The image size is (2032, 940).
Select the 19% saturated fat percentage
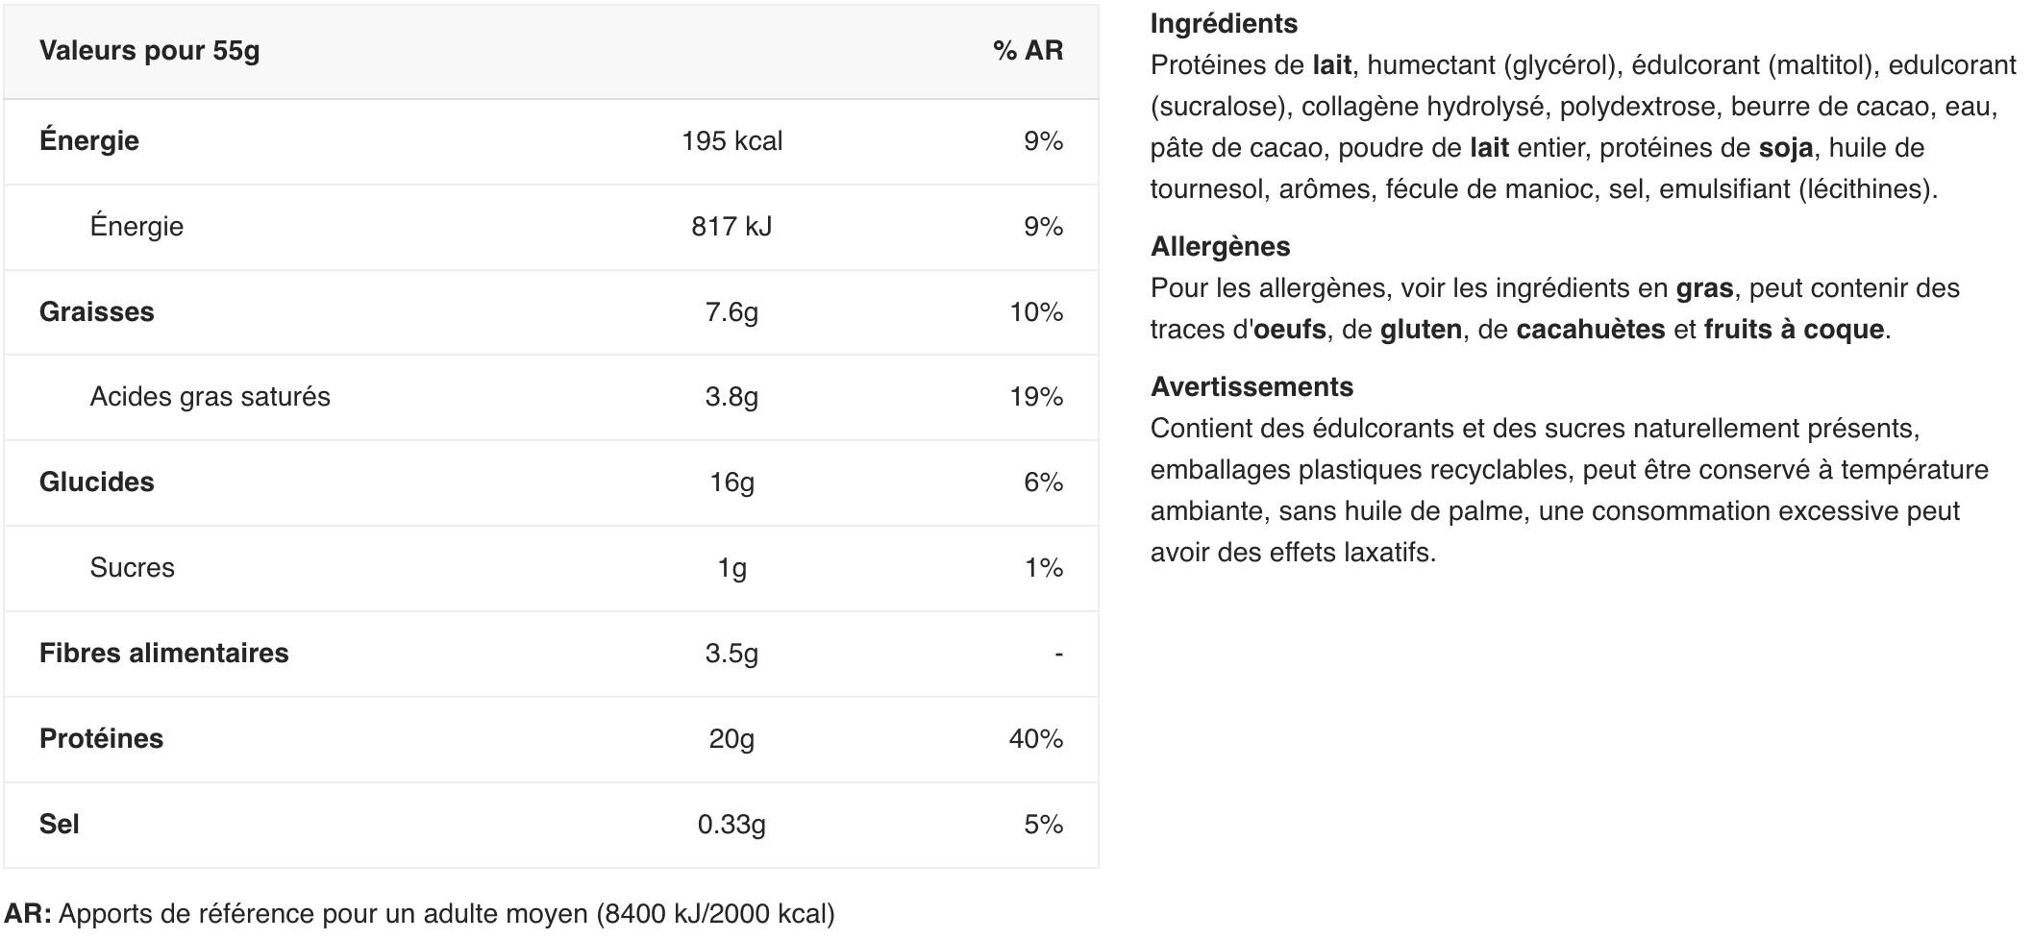point(1035,397)
